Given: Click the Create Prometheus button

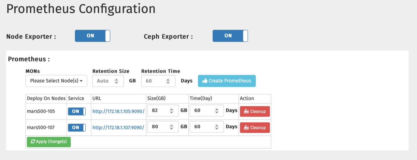Looking at the screenshot, I should click(x=227, y=81).
